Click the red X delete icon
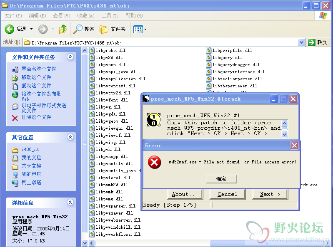Image resolution: width=333 pixels, height=247 pixels. (15, 118)
